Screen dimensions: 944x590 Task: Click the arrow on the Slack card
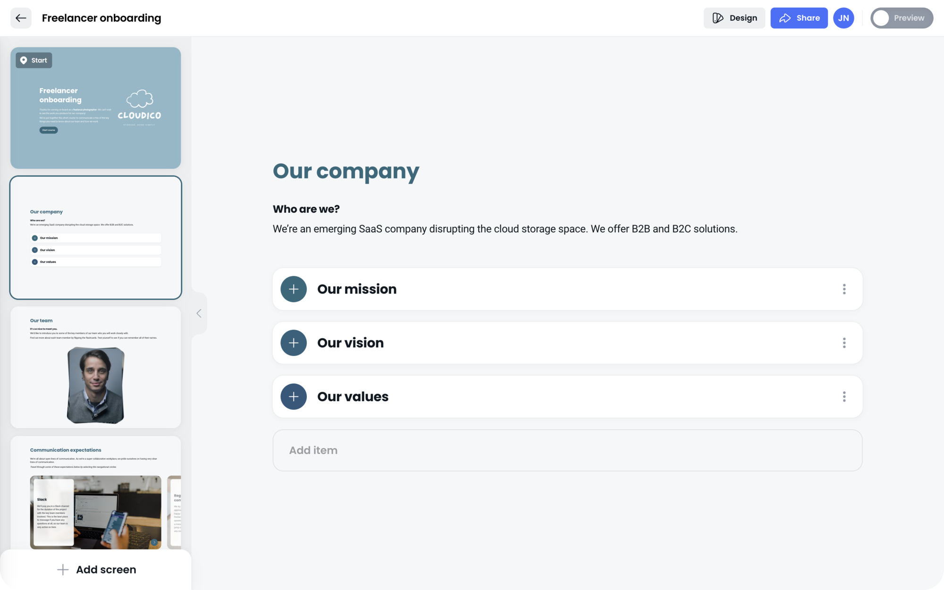coord(154,542)
